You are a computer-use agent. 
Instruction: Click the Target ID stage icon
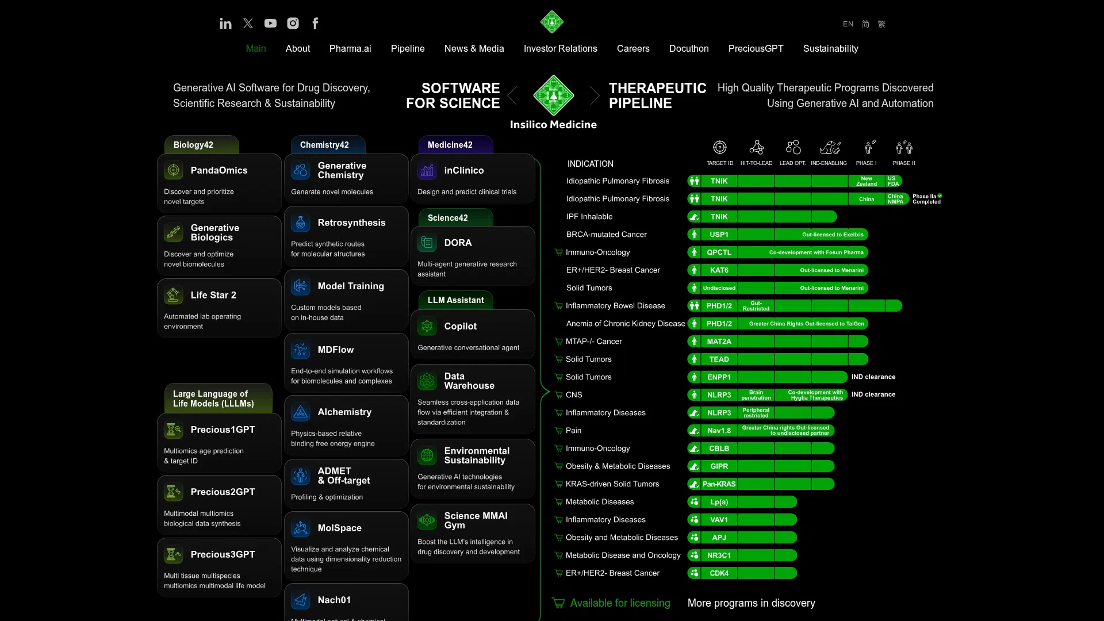click(719, 148)
